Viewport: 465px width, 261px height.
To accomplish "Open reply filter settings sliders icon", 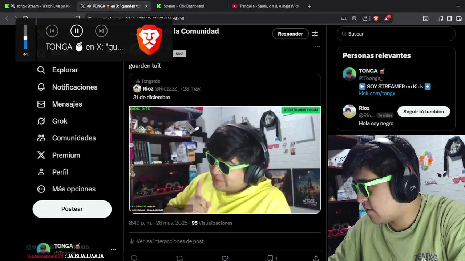I will pos(315,34).
